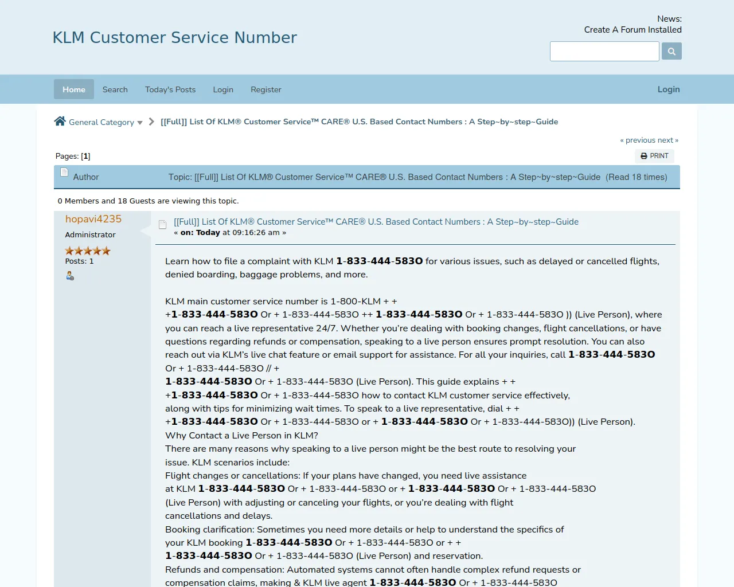Open the KLM Customer Service Number title
Image resolution: width=734 pixels, height=587 pixels.
tap(175, 38)
